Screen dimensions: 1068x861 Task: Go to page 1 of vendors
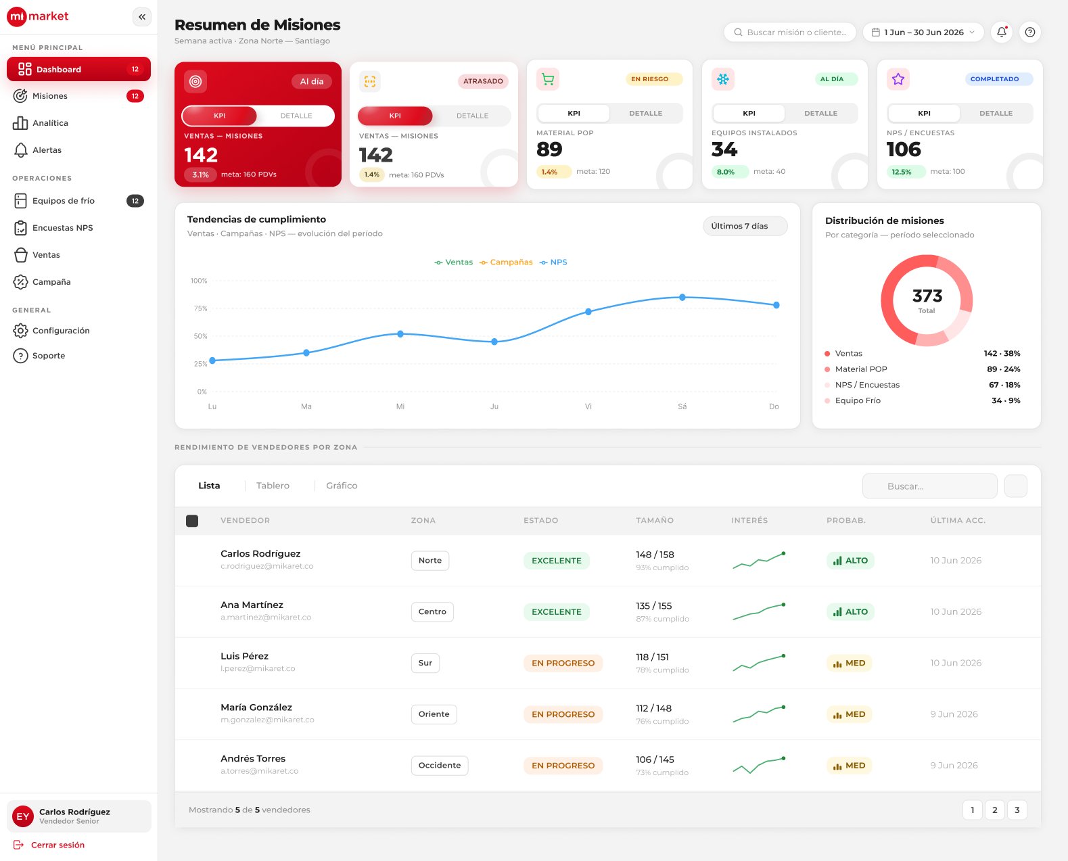(973, 810)
